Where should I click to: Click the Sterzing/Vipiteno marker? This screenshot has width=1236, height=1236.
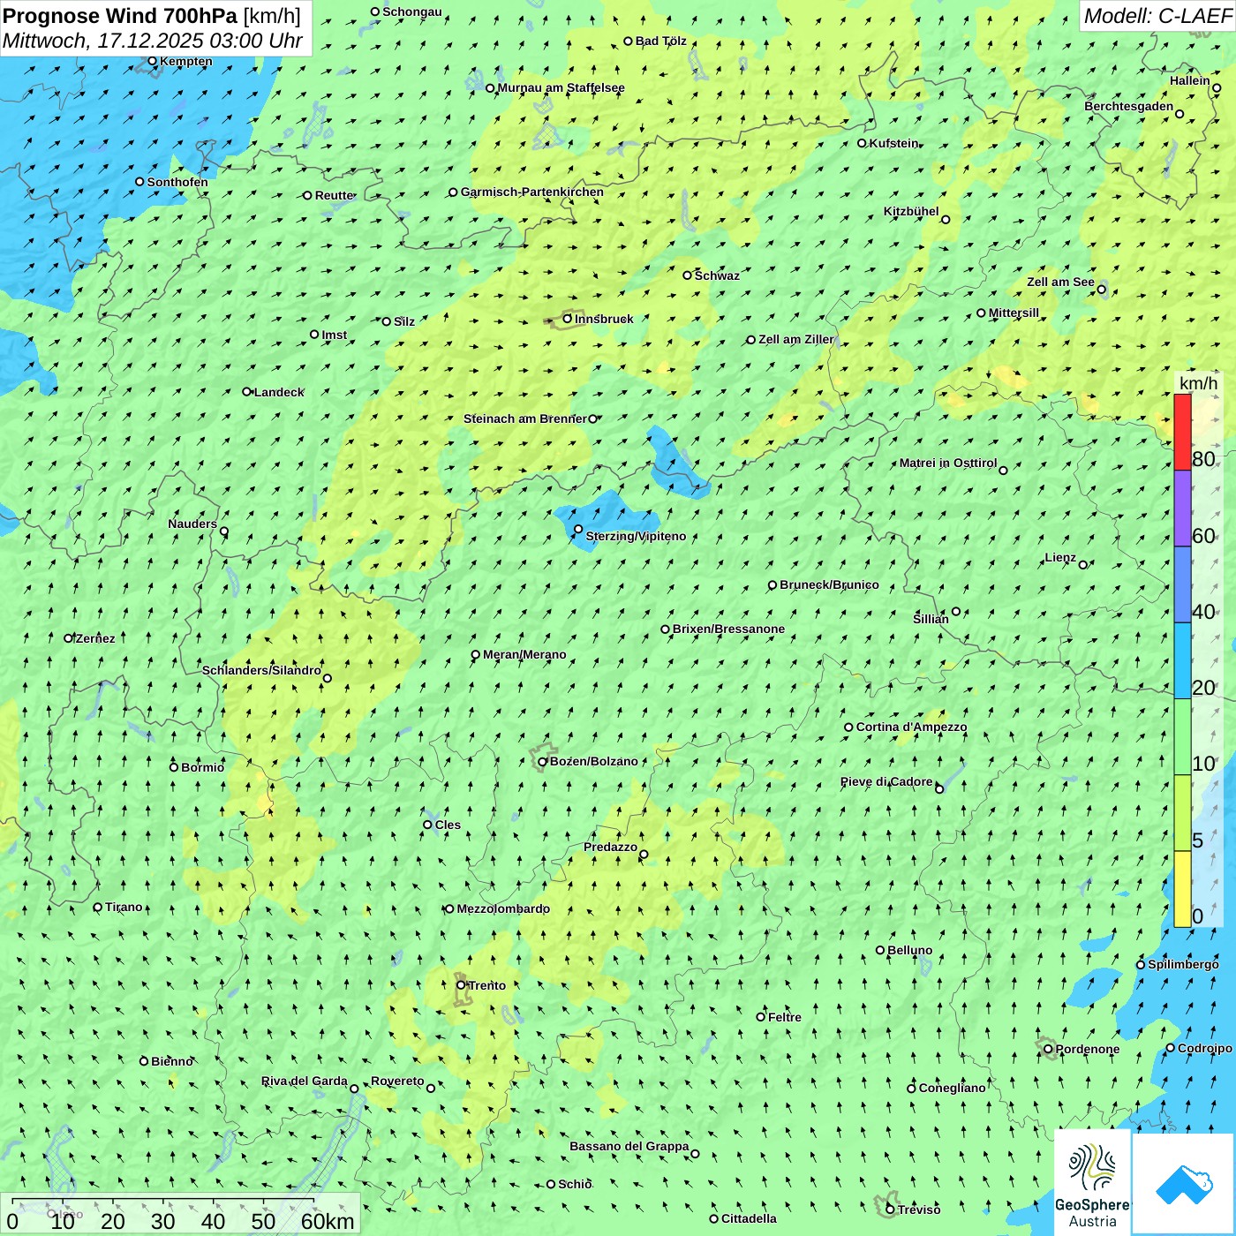pyautogui.click(x=578, y=529)
